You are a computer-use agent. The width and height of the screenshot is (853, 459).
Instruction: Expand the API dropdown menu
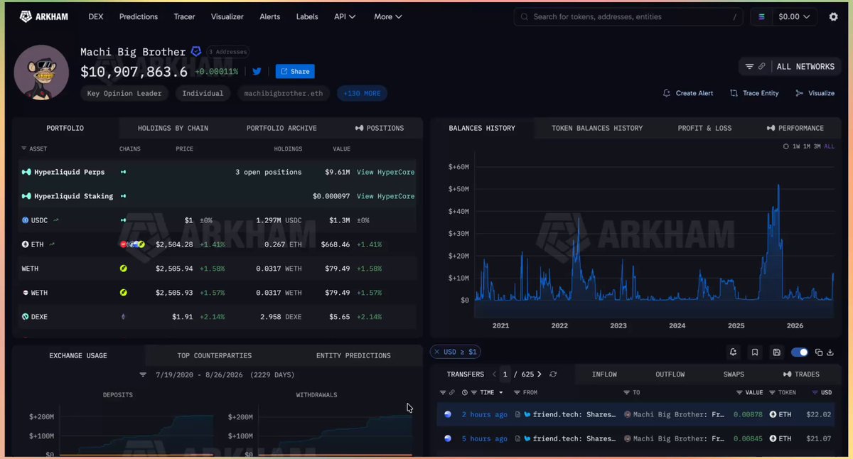tap(345, 16)
